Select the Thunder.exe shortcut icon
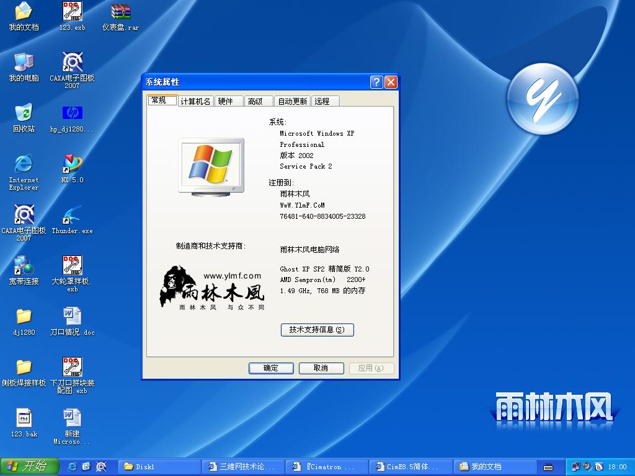635x476 pixels. click(72, 220)
